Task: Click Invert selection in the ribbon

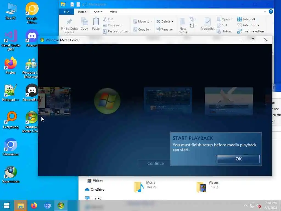Action: click(251, 31)
